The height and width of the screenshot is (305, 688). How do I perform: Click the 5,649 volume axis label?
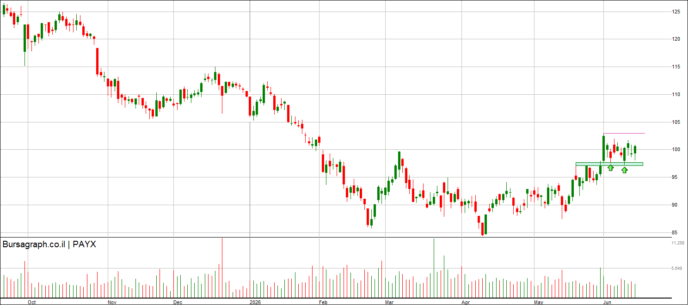[x=677, y=268]
